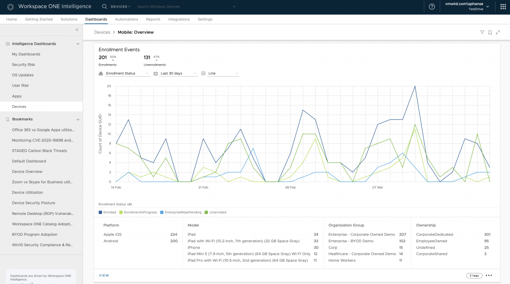
Task: Click the filter funnel icon
Action: coord(482,32)
